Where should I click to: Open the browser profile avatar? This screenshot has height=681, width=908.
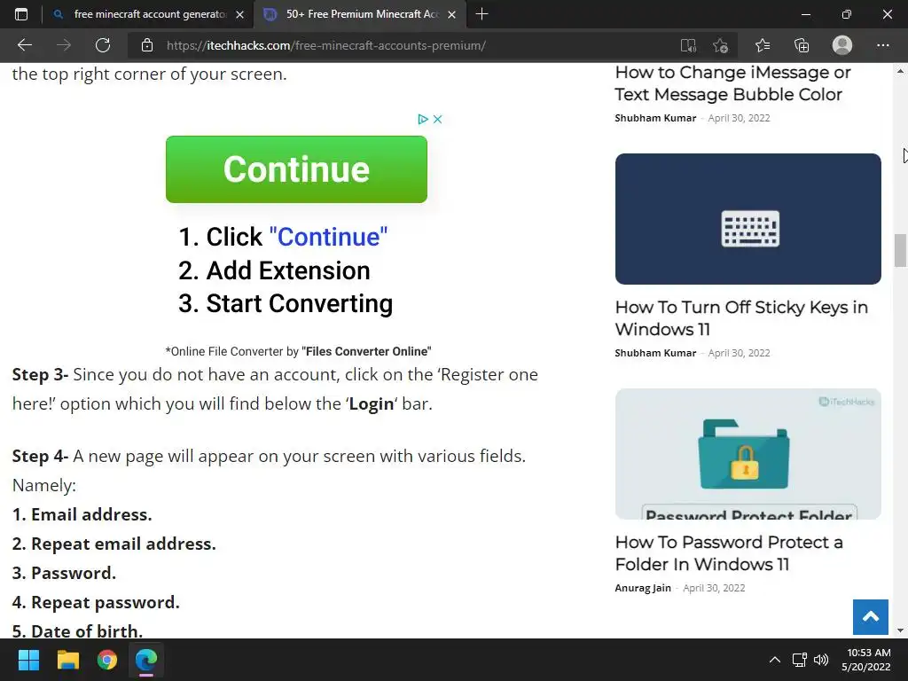(x=842, y=45)
